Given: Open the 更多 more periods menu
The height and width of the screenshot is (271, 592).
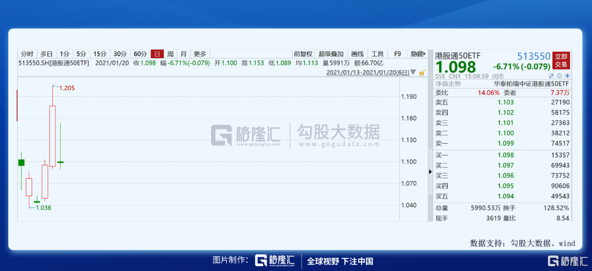Looking at the screenshot, I should click(200, 54).
